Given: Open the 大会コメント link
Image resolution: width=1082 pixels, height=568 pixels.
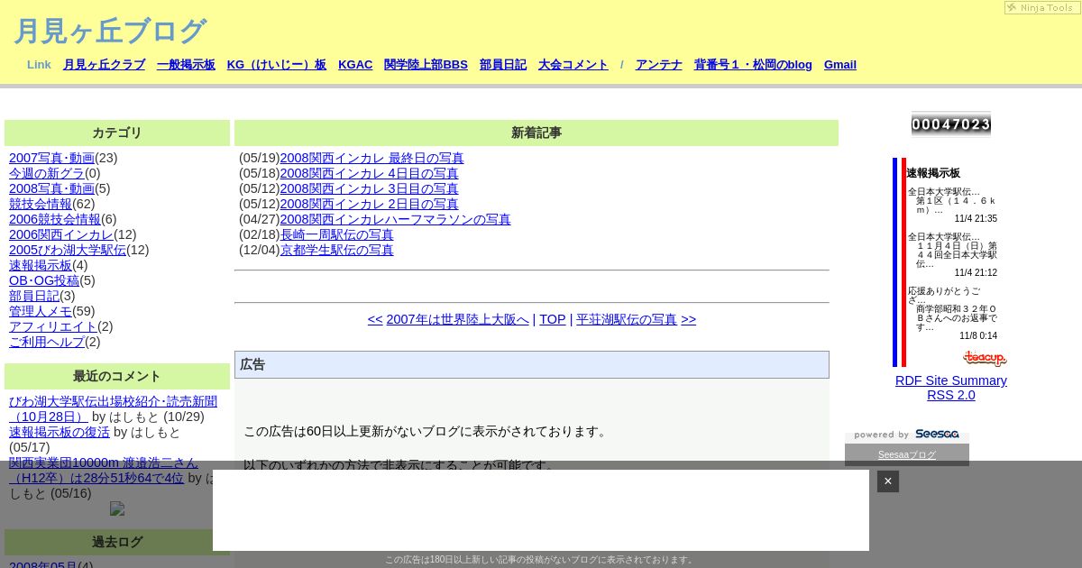Looking at the screenshot, I should click(x=573, y=65).
